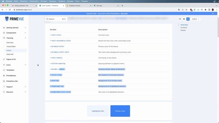The width and height of the screenshot is (219, 123).
Task: Go back in browser history
Action: tap(2, 10)
